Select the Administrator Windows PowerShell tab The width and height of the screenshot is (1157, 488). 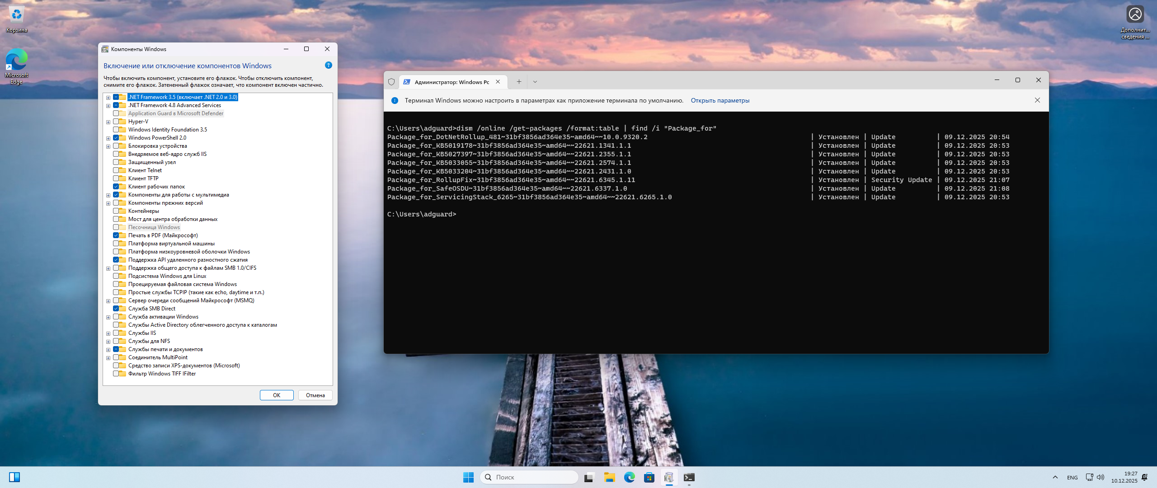[451, 82]
